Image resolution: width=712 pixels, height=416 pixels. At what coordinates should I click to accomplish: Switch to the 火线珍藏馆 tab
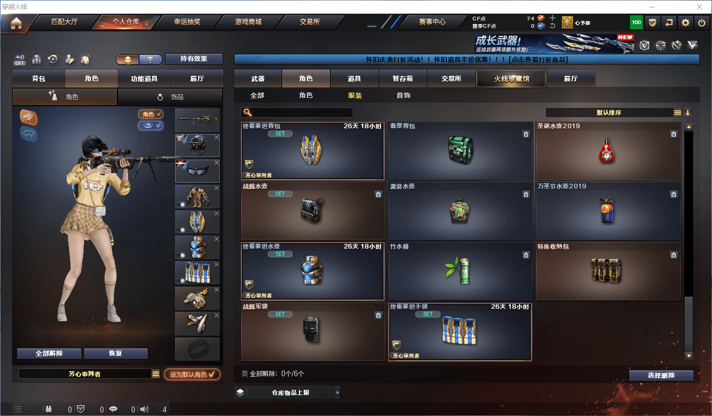(x=511, y=79)
